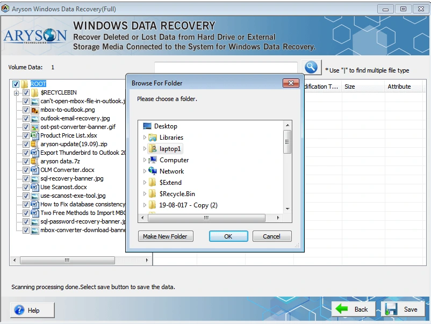Click ROOT folder icon in tree

coord(25,84)
